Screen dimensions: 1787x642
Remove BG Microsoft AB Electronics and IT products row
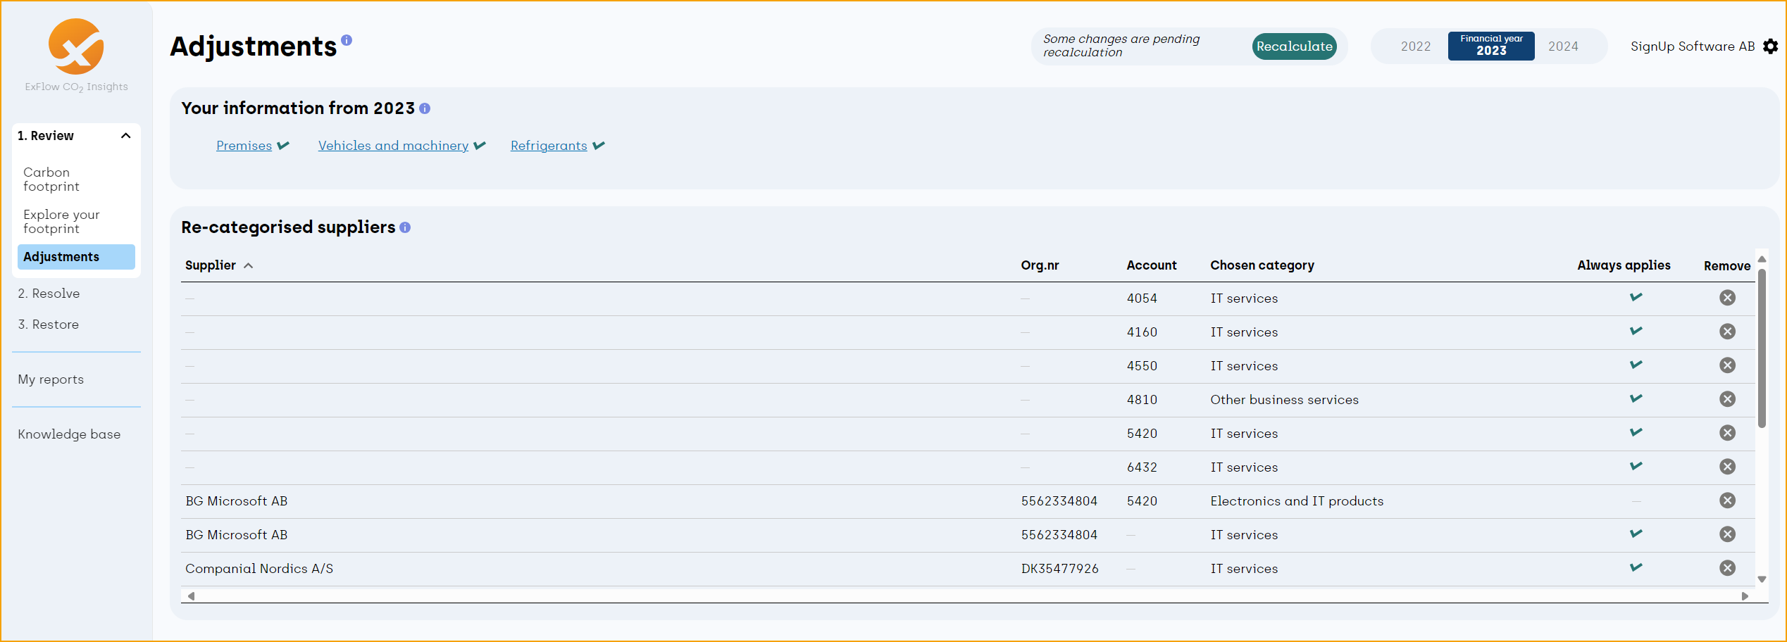click(x=1727, y=501)
